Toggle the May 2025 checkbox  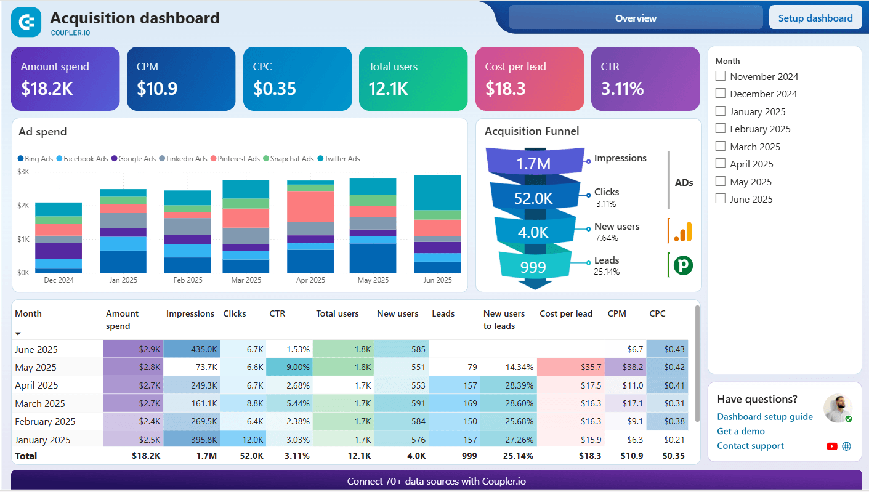(x=720, y=182)
